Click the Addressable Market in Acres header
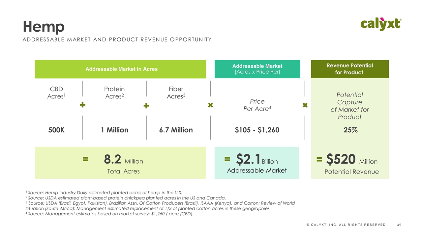 (120, 69)
